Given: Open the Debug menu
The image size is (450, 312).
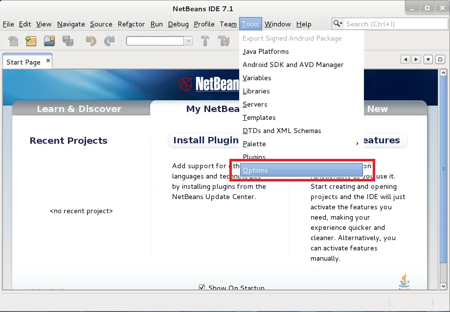Looking at the screenshot, I should click(178, 24).
